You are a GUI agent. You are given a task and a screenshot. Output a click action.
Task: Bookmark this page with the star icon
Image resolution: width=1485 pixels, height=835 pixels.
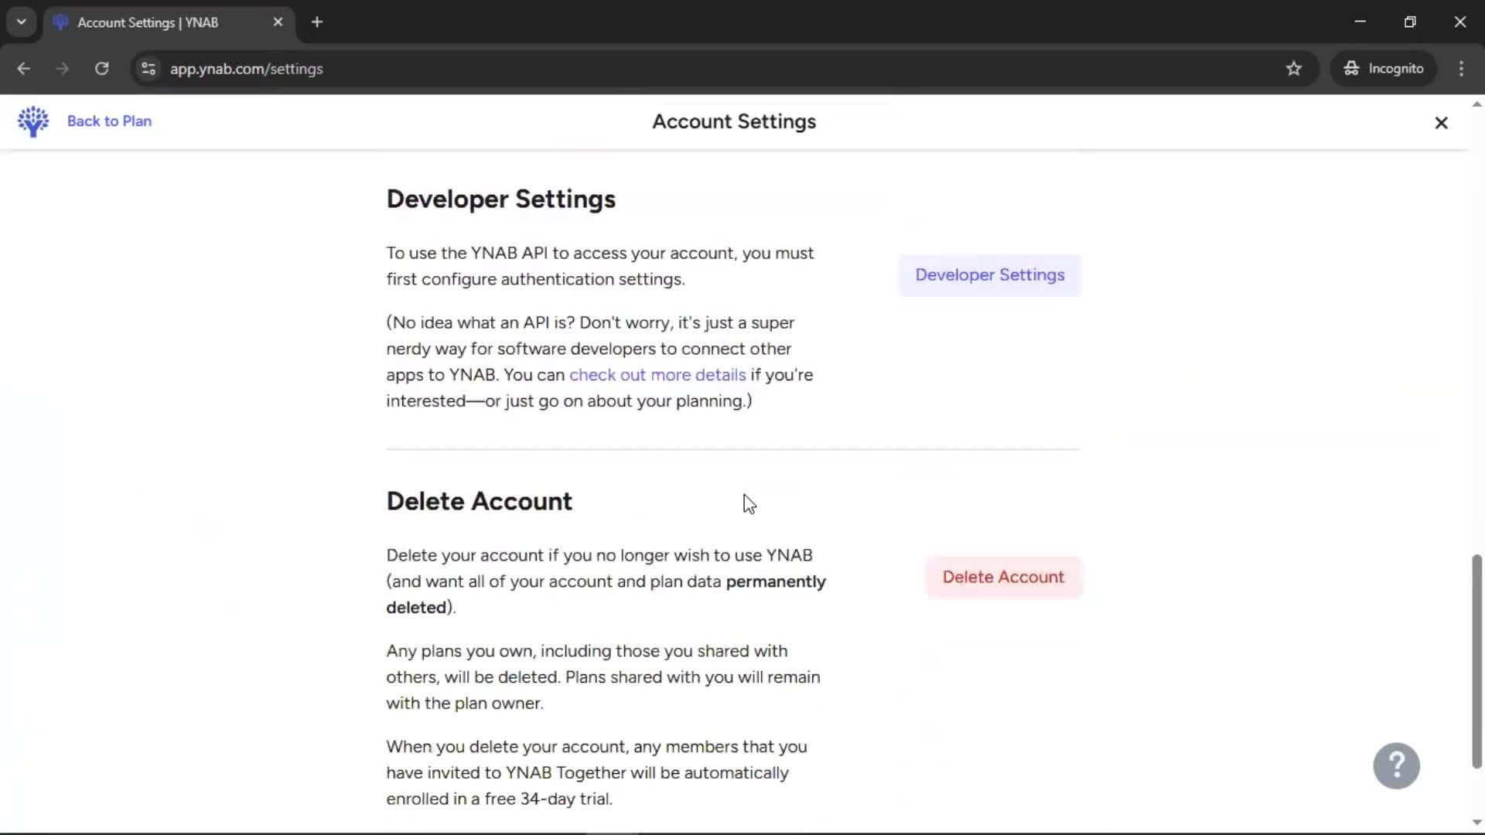[1294, 69]
